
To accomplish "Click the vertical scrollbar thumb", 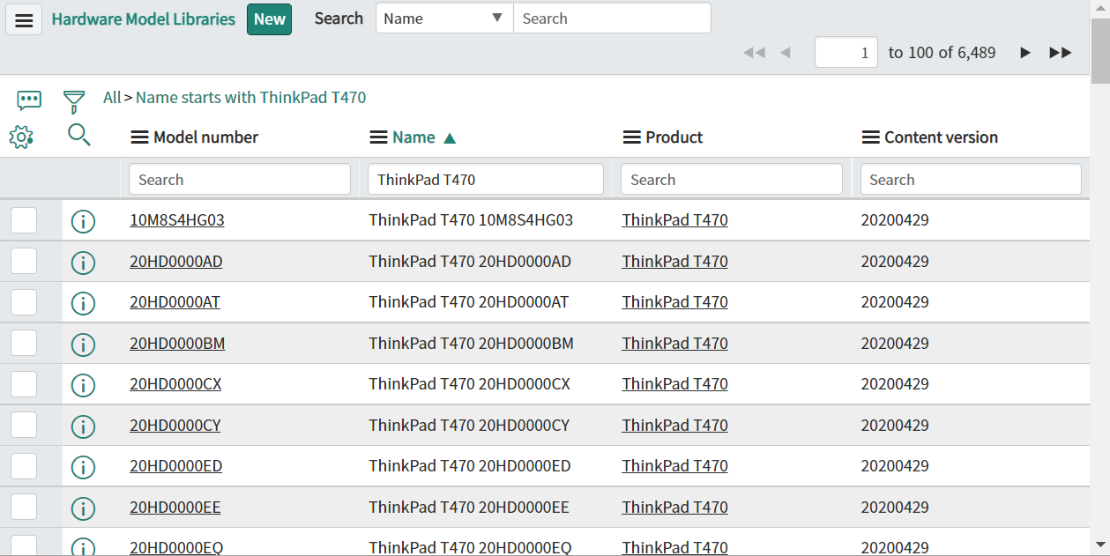I will click(x=1100, y=51).
